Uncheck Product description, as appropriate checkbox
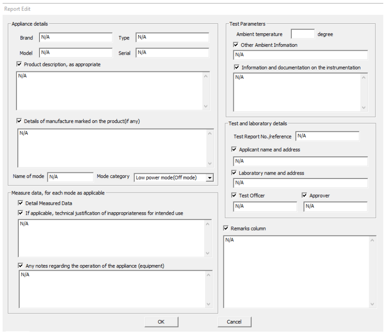 [x=19, y=65]
